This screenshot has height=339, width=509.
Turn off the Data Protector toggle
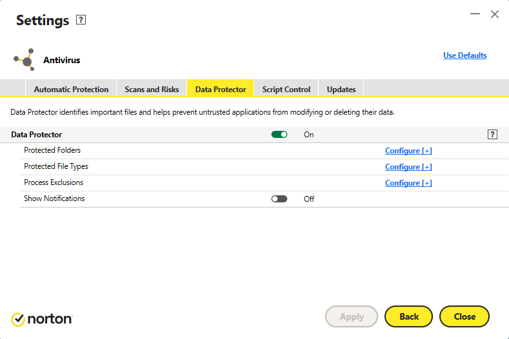279,134
